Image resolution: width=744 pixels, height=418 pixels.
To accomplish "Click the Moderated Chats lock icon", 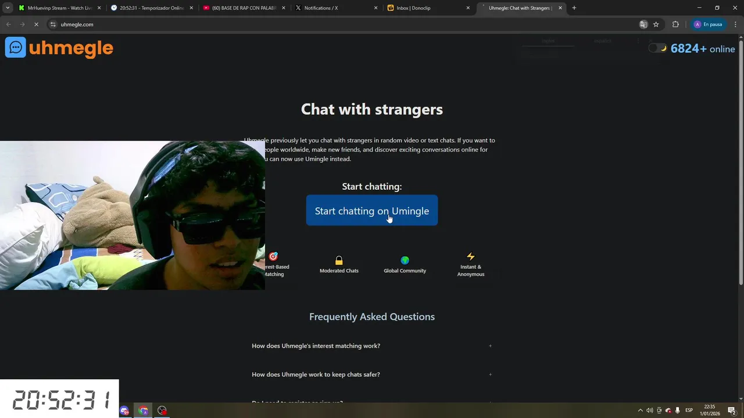I will 339,261.
